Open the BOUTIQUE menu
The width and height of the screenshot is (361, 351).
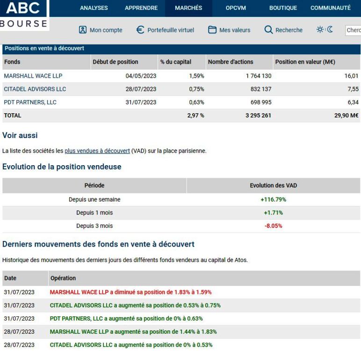click(x=283, y=8)
